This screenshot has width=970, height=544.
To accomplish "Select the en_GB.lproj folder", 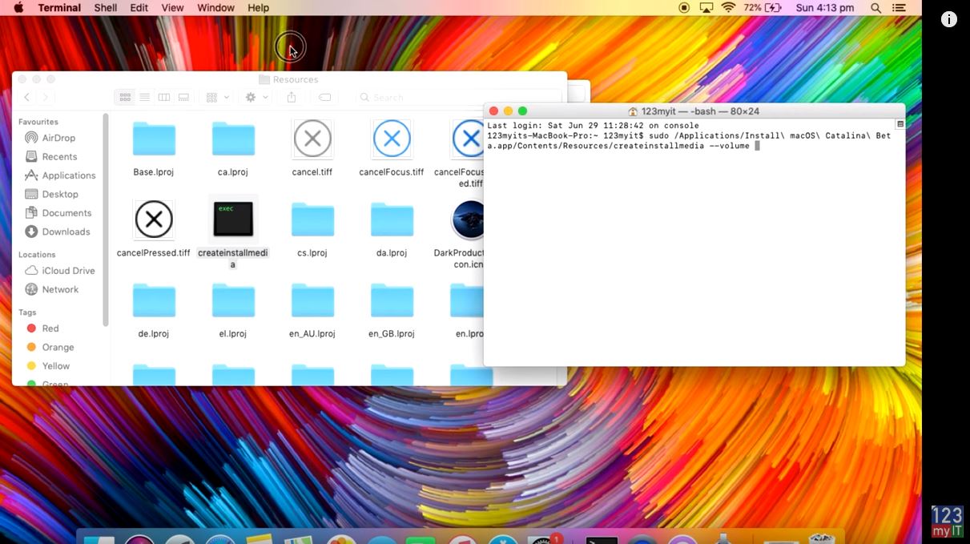I will [x=392, y=301].
